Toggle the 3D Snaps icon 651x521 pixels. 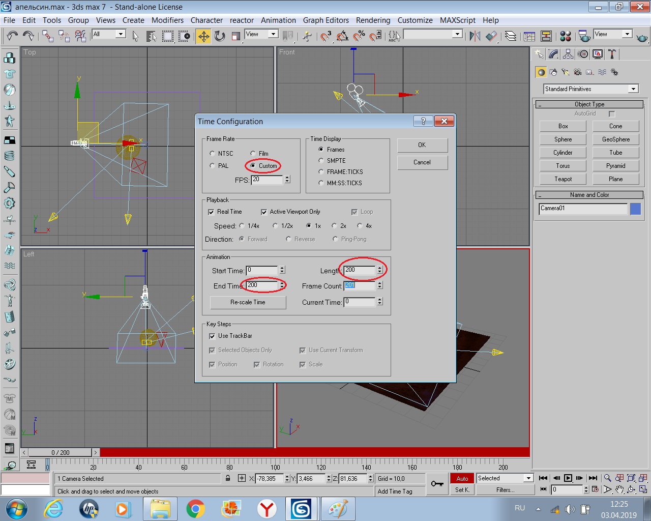(x=325, y=36)
